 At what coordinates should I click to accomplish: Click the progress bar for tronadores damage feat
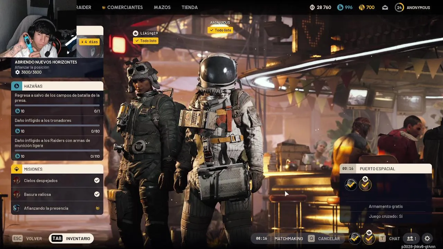[x=57, y=126]
